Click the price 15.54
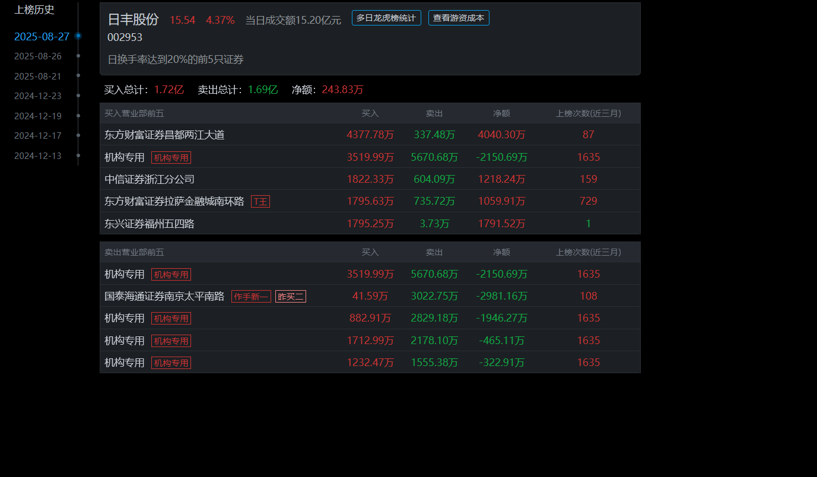The image size is (817, 477). coord(183,20)
